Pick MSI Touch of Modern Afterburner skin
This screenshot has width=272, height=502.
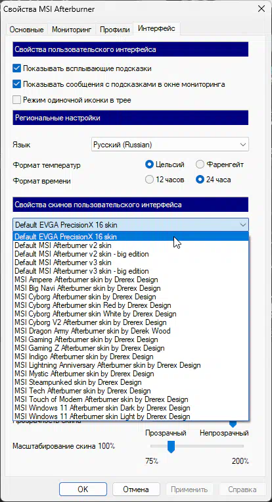131,399
